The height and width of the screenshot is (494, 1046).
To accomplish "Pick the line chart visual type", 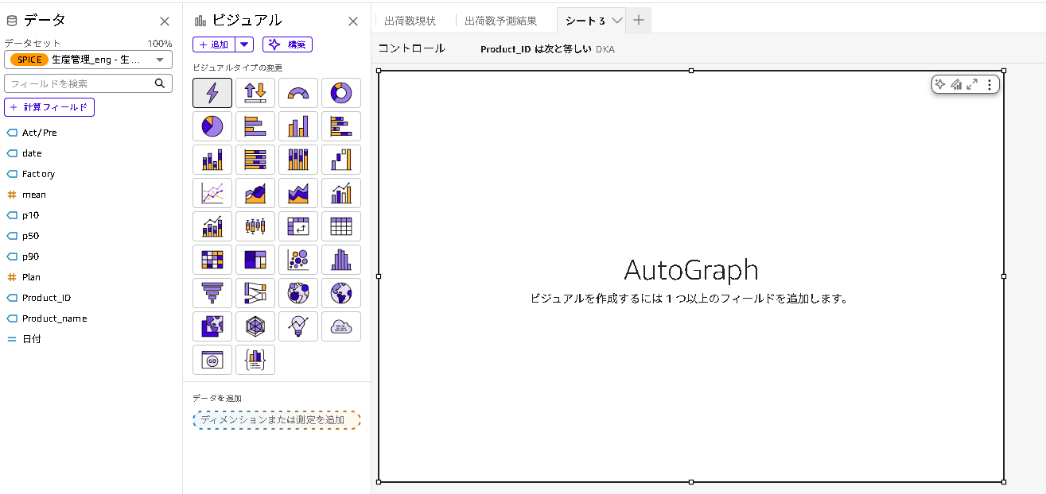I will click(212, 193).
